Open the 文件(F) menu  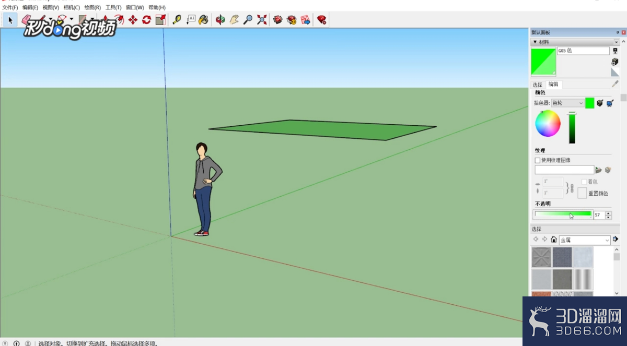(x=10, y=7)
